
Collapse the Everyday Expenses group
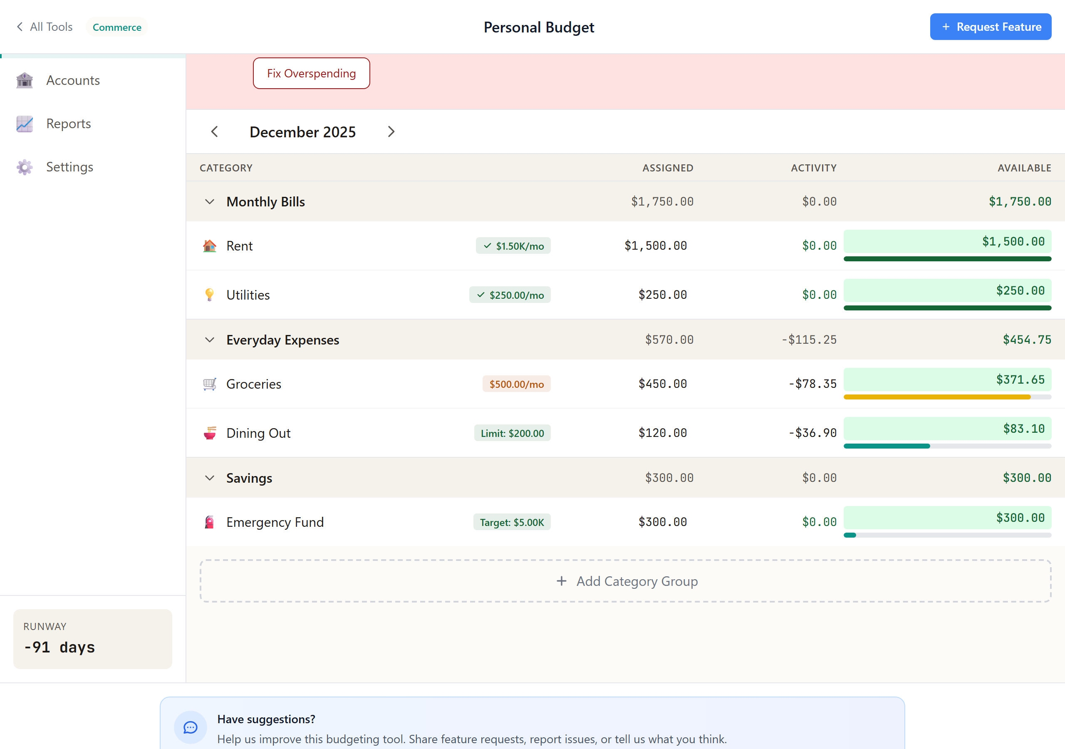(x=210, y=339)
